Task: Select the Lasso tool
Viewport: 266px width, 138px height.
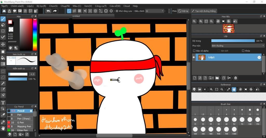Action: pyautogui.click(x=3, y=77)
